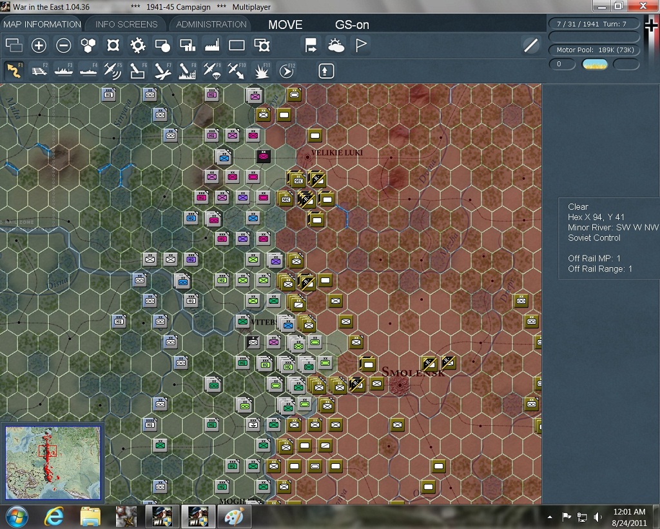This screenshot has width=660, height=529.
Task: Toggle the factory display icon
Action: (x=212, y=45)
